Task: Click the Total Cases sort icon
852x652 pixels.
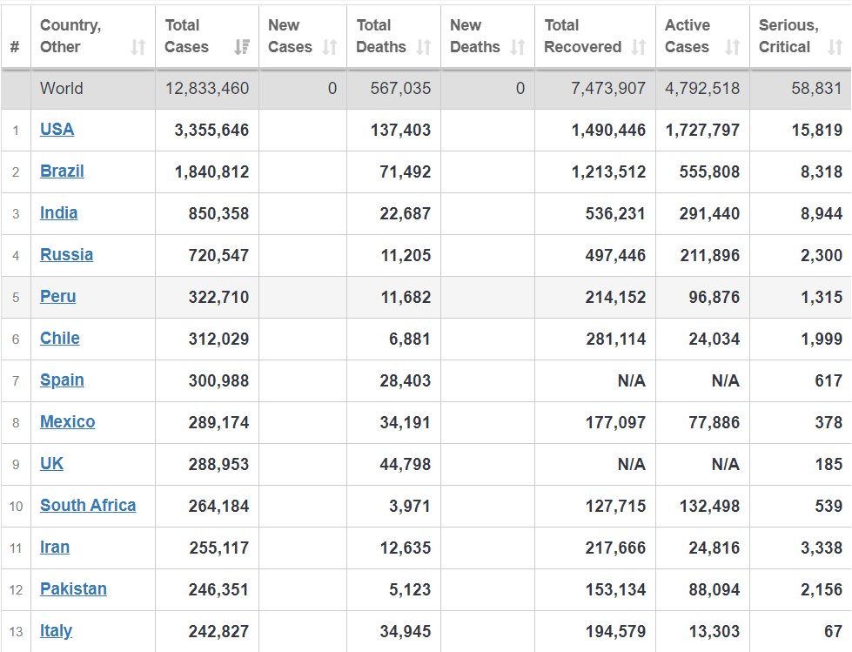Action: click(x=242, y=47)
